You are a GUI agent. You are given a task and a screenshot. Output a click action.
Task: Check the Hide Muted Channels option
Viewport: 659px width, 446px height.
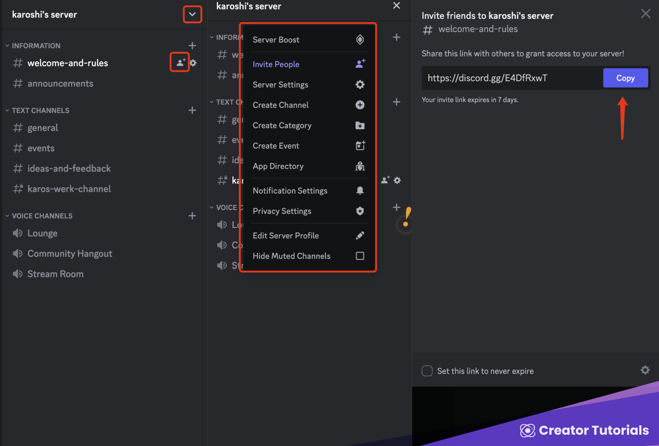click(360, 256)
